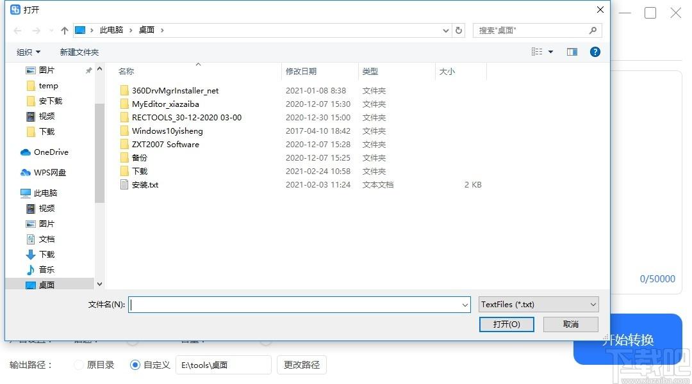
Task: Open the 组织 menu
Action: (x=28, y=52)
